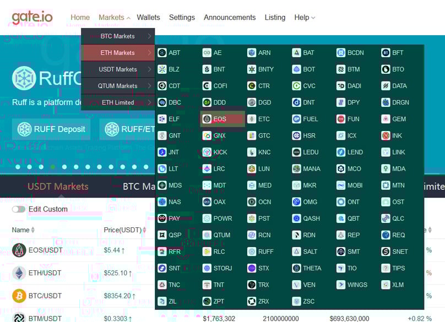
Task: Click the RUFF Deposit button
Action: point(51,129)
